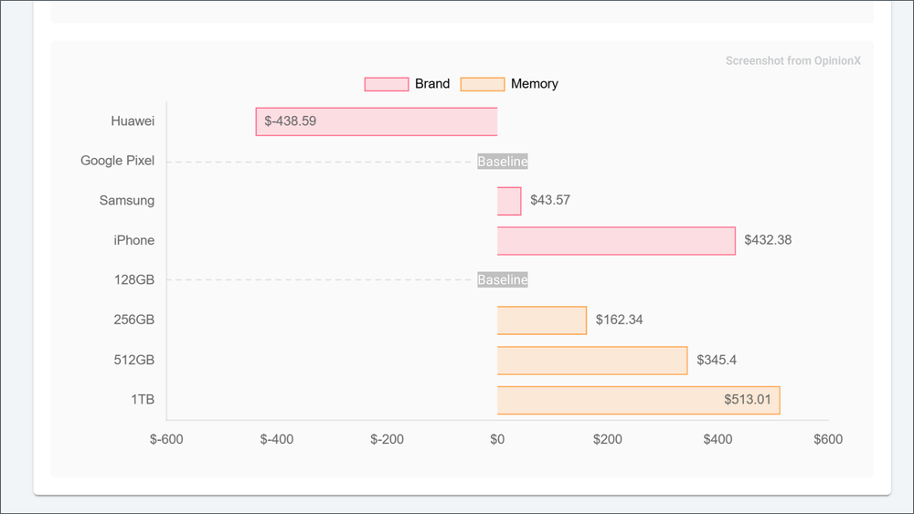
Task: Click the $162.34 value label
Action: (619, 320)
